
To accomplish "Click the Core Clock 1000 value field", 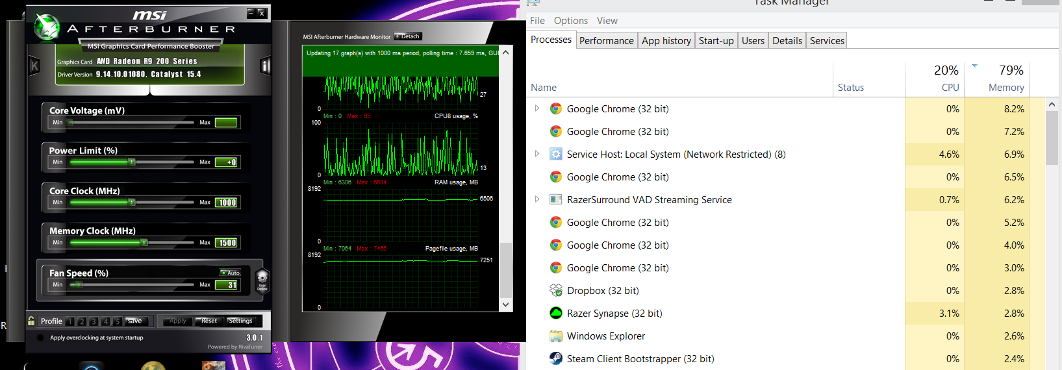I will (x=227, y=203).
